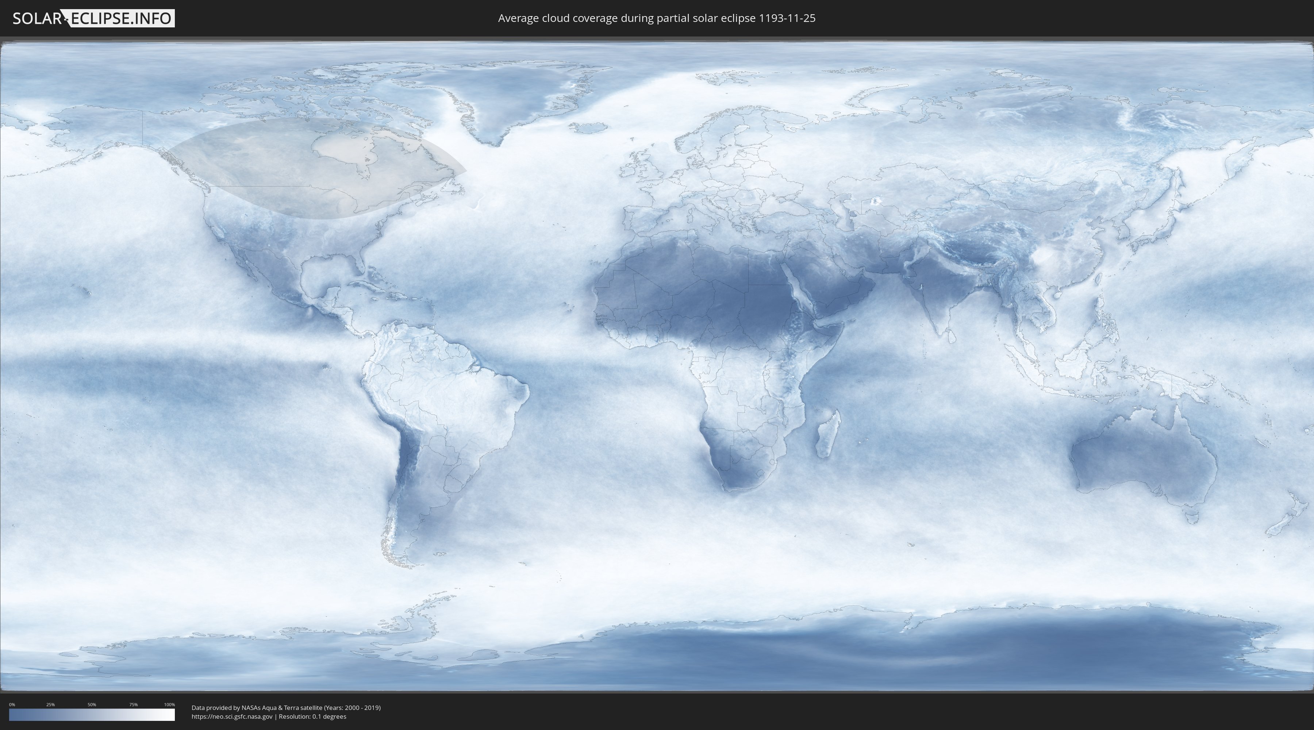
Task: Click the NASA Aqua & Terra data credit
Action: (x=286, y=708)
